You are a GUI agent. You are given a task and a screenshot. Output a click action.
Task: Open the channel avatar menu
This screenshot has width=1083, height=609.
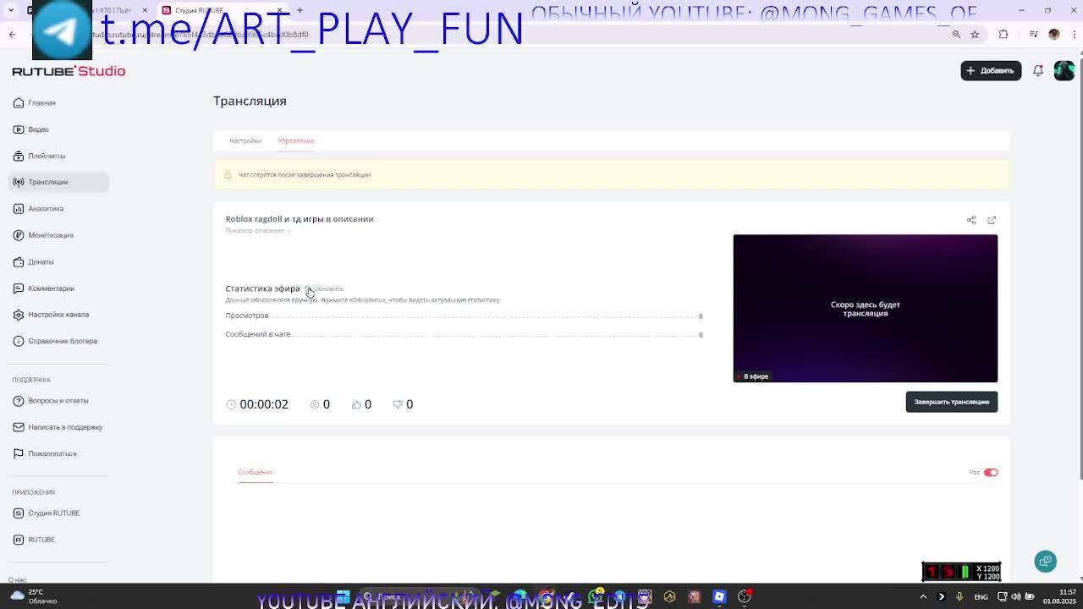1064,70
